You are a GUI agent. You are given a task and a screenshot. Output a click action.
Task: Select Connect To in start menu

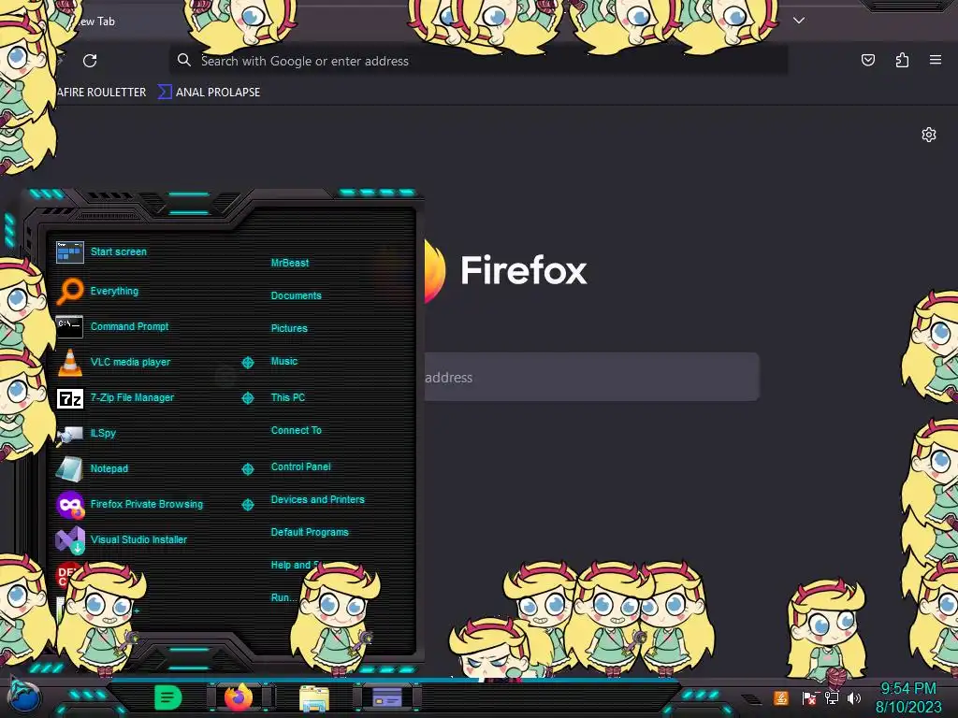[x=296, y=430]
